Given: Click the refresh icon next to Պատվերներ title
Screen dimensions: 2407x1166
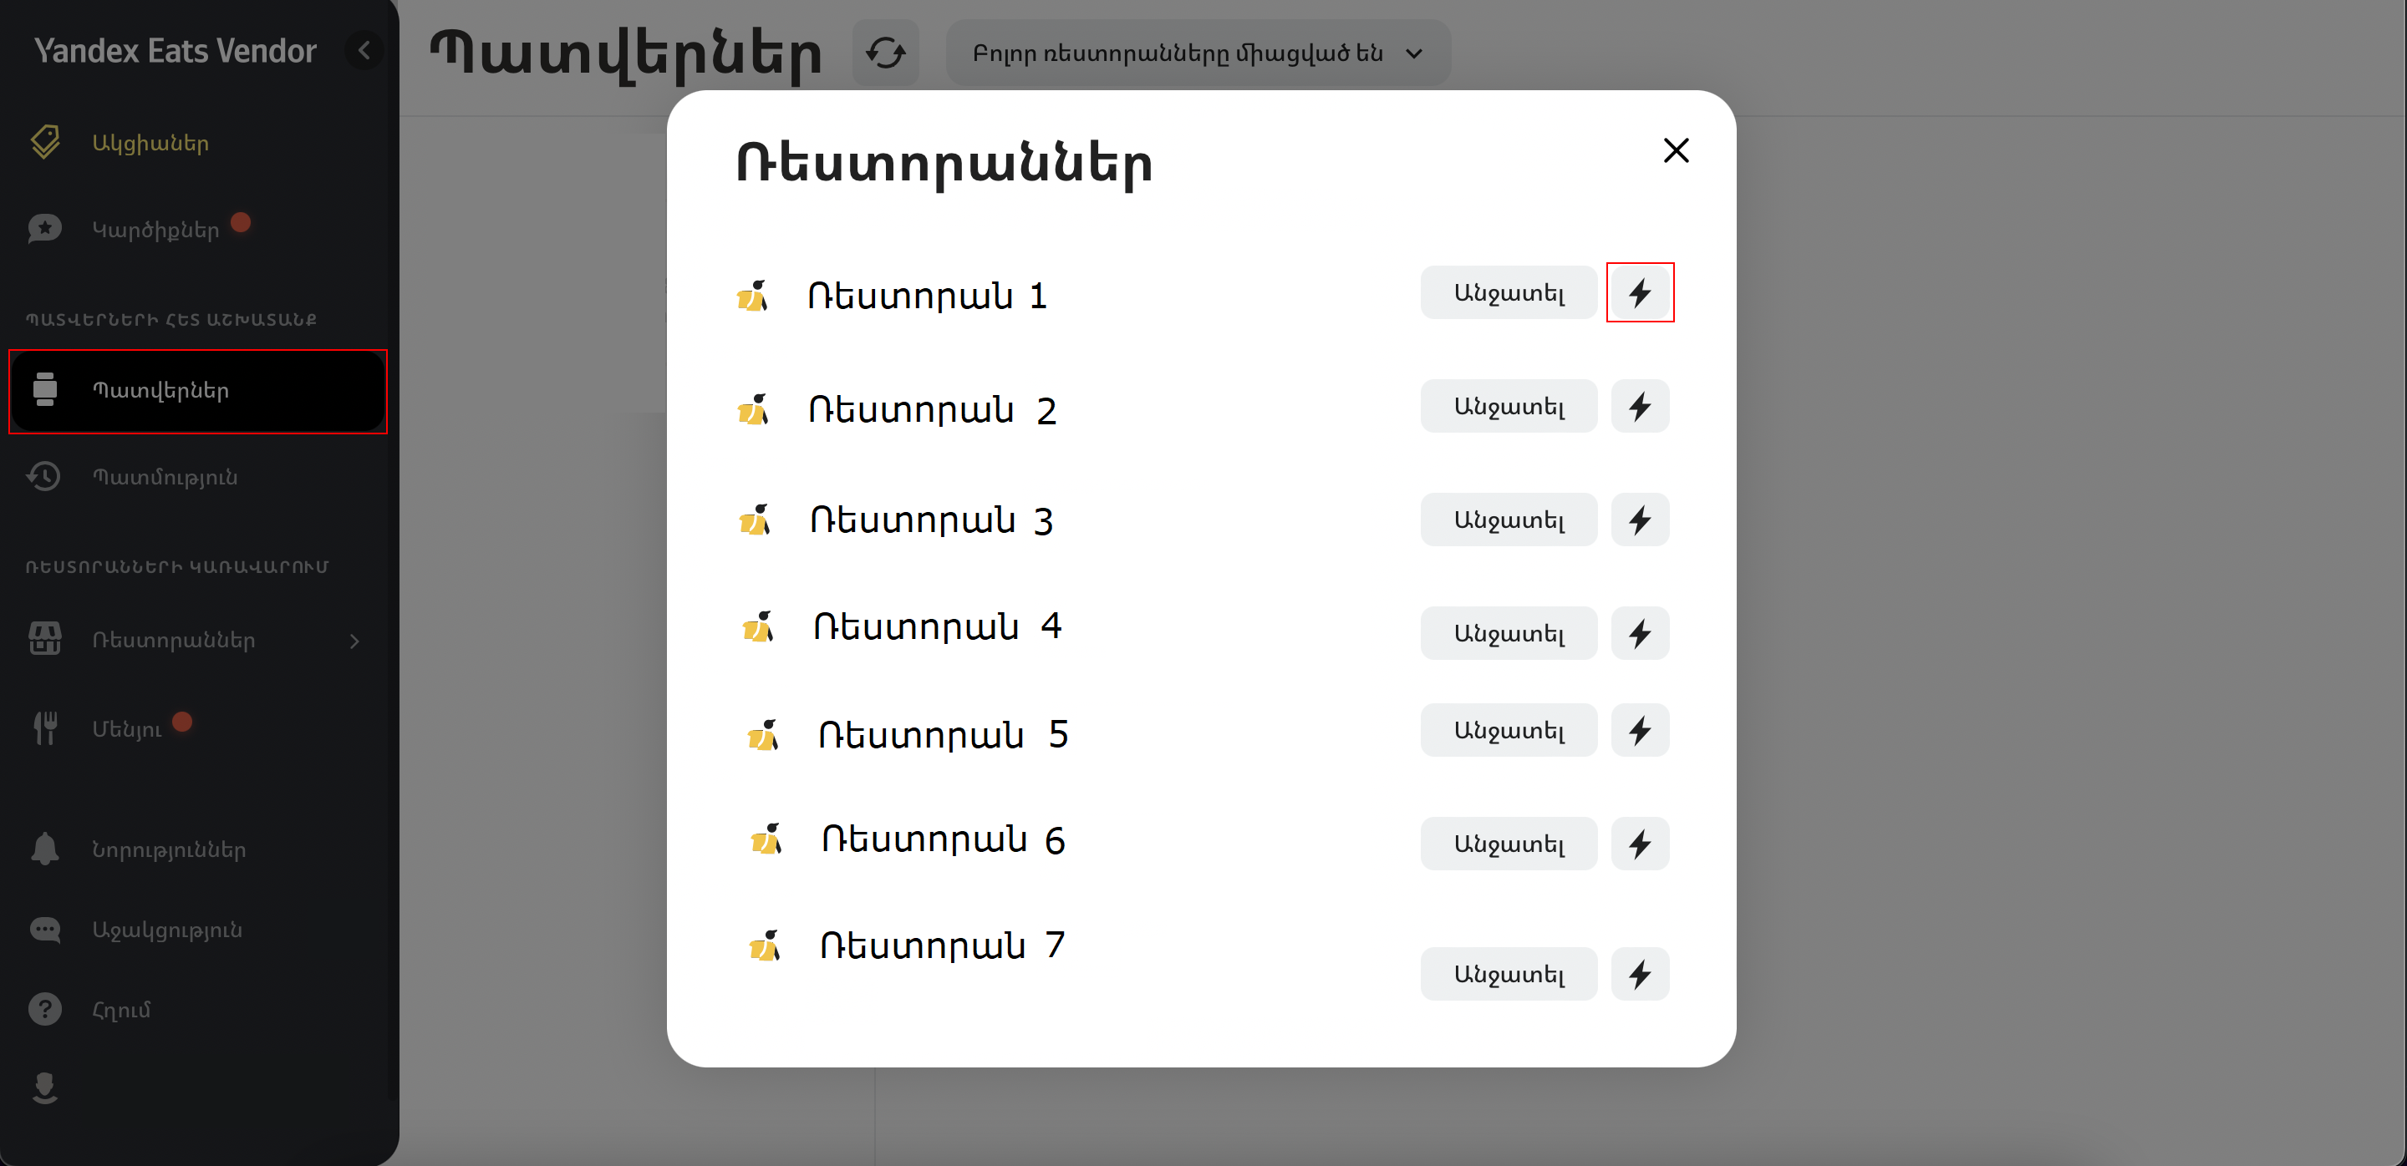Looking at the screenshot, I should tap(885, 53).
